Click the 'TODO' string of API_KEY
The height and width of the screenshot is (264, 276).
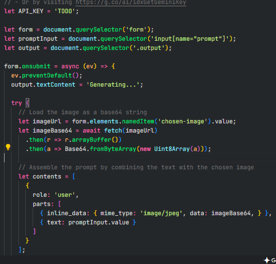pyautogui.click(x=65, y=11)
